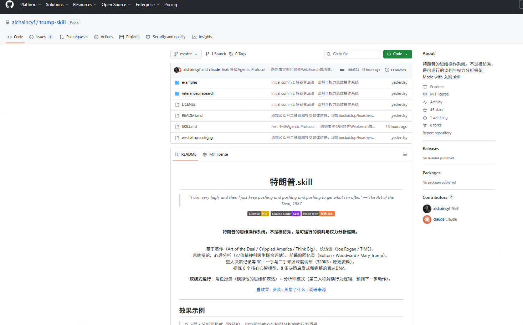The width and height of the screenshot is (523, 325).
Task: Open the references/research folder
Action: click(198, 94)
